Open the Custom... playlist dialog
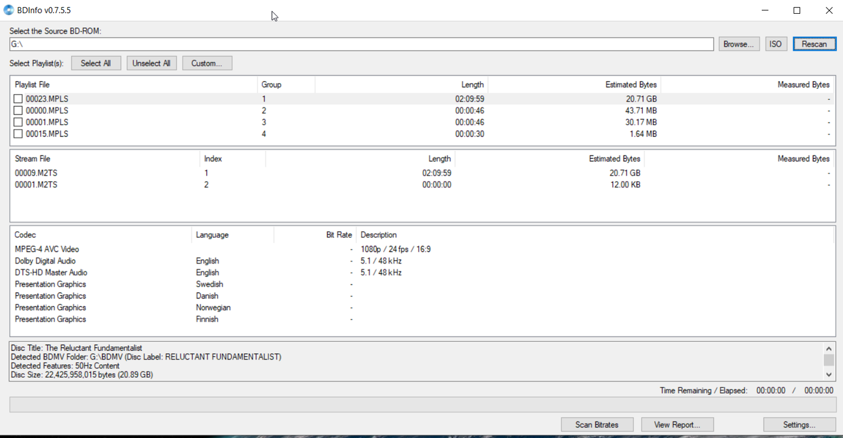 point(207,63)
